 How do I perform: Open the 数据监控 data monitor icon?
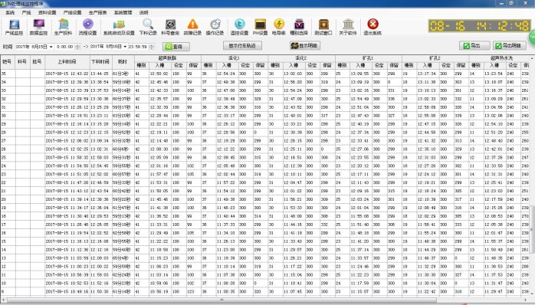click(x=38, y=27)
